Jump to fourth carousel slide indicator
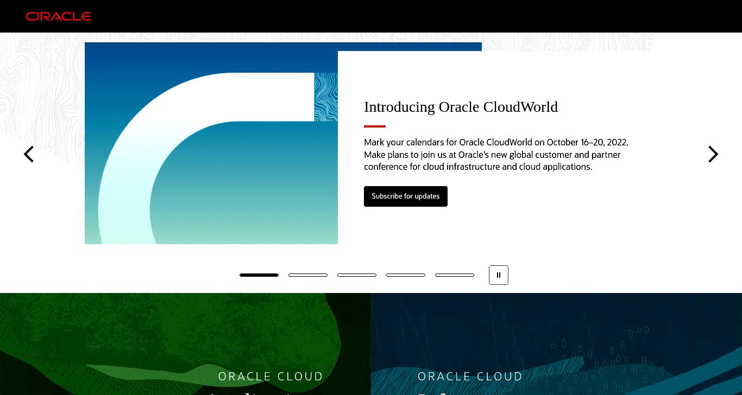Image resolution: width=742 pixels, height=395 pixels. coord(406,275)
